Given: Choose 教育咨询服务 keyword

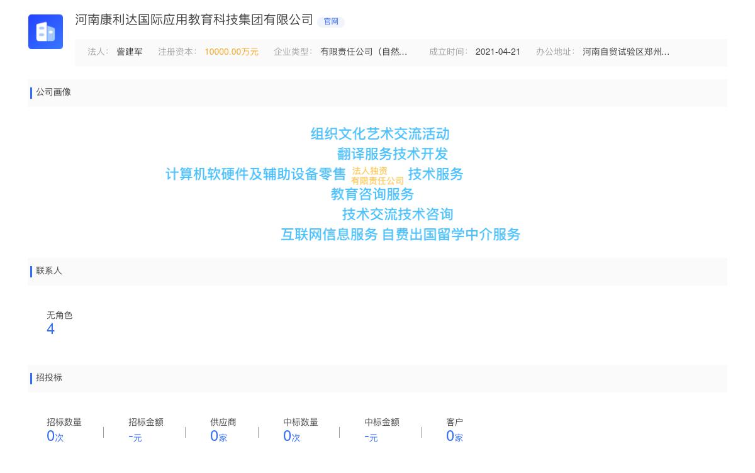Looking at the screenshot, I should 372,194.
